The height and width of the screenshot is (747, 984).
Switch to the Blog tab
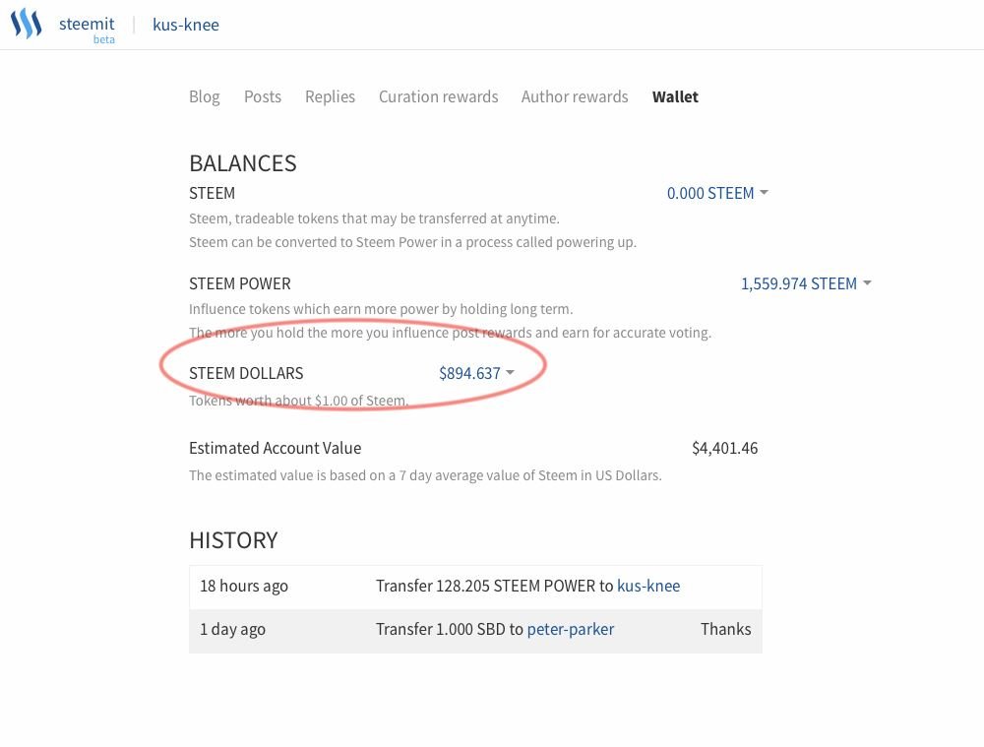(205, 96)
